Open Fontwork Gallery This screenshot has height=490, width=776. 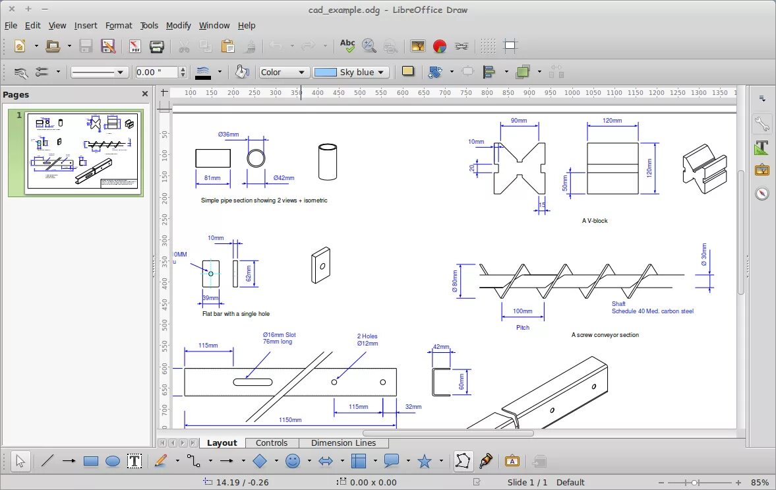(512, 461)
